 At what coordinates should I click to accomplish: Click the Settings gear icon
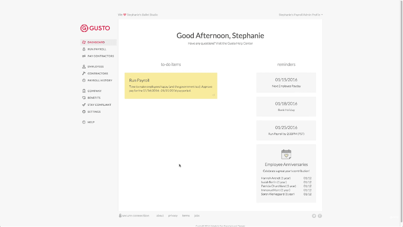pyautogui.click(x=84, y=112)
